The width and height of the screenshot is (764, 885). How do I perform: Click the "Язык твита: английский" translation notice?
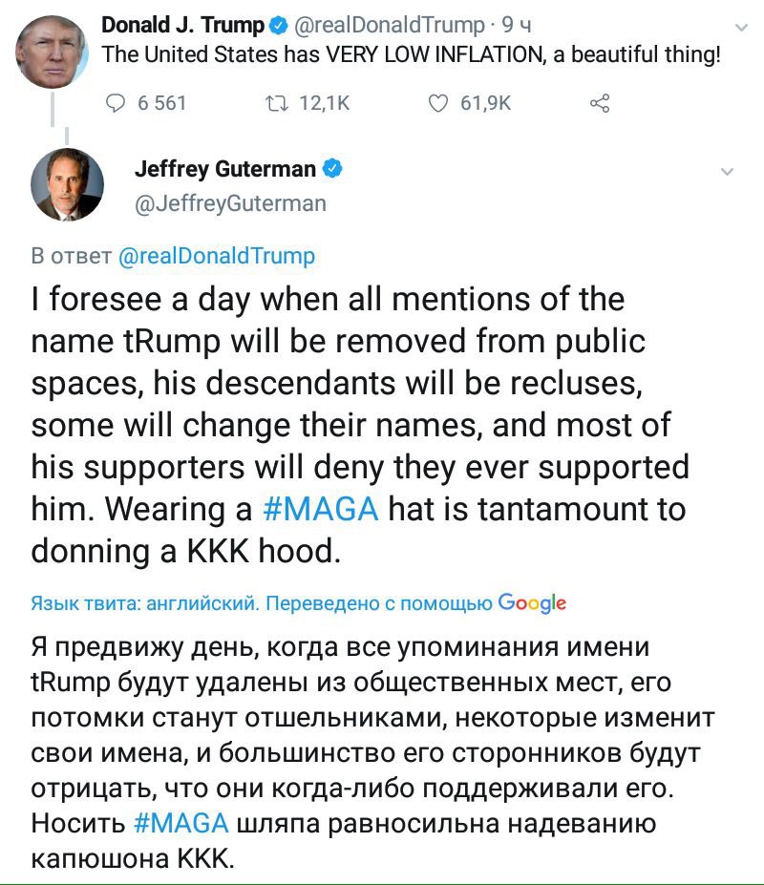144,604
